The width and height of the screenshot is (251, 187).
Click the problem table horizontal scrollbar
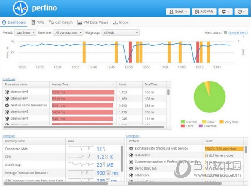(x=174, y=183)
